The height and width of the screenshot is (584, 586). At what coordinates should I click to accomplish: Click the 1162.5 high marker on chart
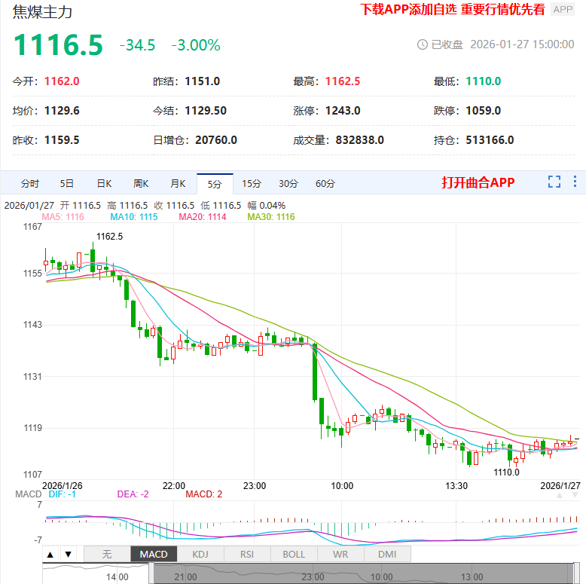coord(109,237)
